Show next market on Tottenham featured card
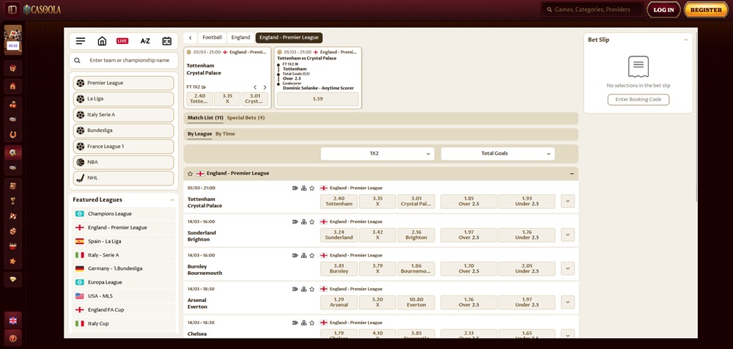The image size is (733, 349). click(x=265, y=87)
